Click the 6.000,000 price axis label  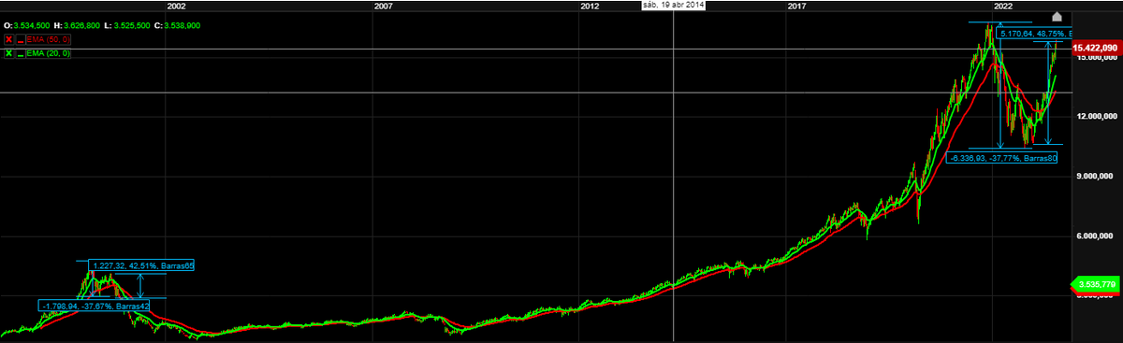1096,236
